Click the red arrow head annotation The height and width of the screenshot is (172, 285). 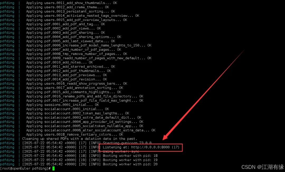(166, 137)
